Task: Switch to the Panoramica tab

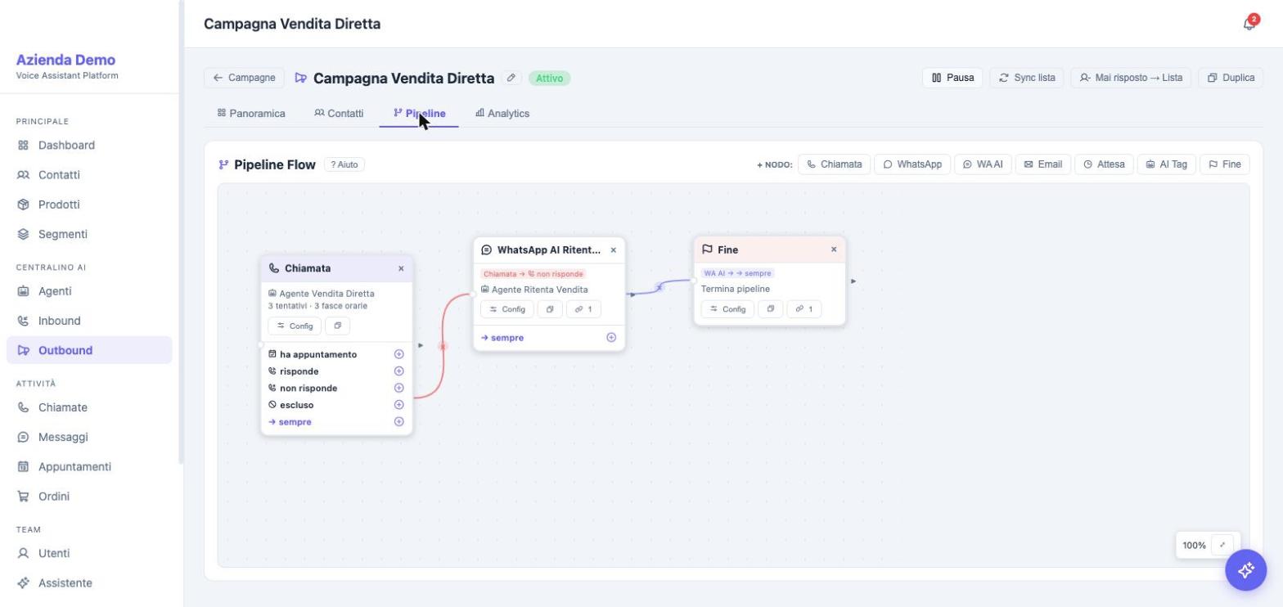Action: (x=251, y=113)
